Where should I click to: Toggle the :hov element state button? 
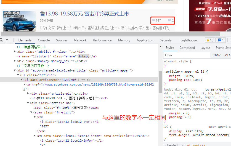pos(217,55)
